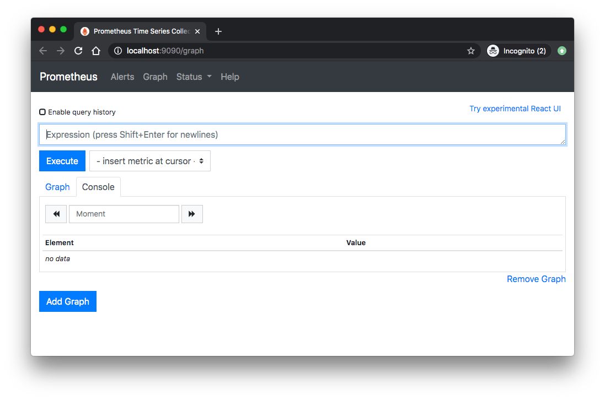Open the home page via the home icon
605x400 pixels.
(x=95, y=50)
